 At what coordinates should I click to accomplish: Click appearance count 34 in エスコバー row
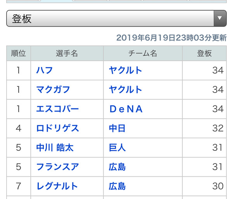pyautogui.click(x=218, y=109)
